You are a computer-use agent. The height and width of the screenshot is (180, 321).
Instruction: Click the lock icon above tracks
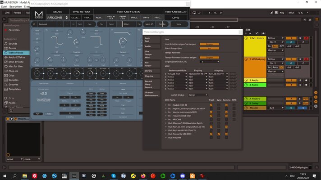click(x=263, y=33)
